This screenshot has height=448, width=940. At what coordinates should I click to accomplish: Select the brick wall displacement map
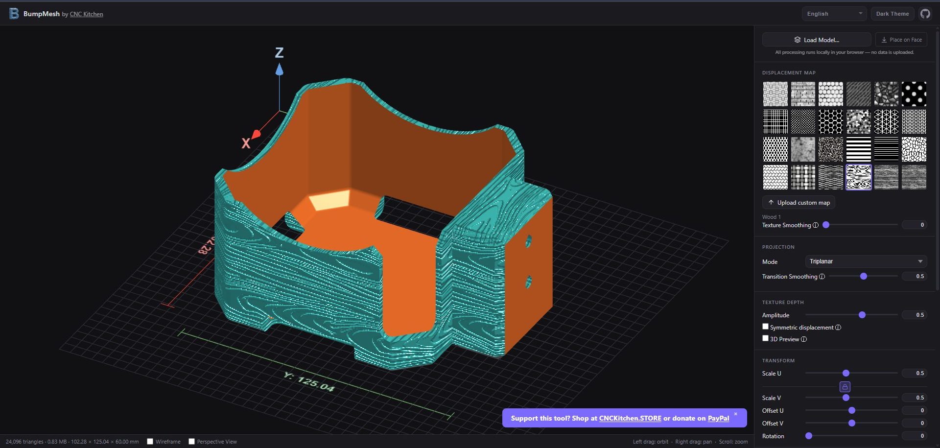point(803,94)
